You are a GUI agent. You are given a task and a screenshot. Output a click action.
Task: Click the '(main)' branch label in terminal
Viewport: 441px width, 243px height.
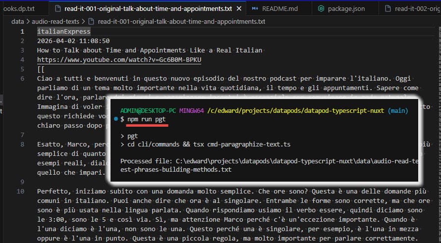pos(398,111)
